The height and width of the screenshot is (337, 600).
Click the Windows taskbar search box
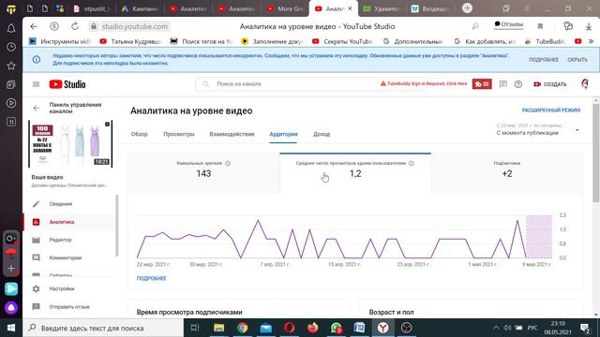point(103,328)
